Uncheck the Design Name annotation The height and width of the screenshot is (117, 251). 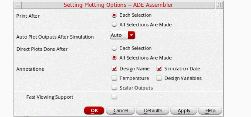click(x=114, y=69)
